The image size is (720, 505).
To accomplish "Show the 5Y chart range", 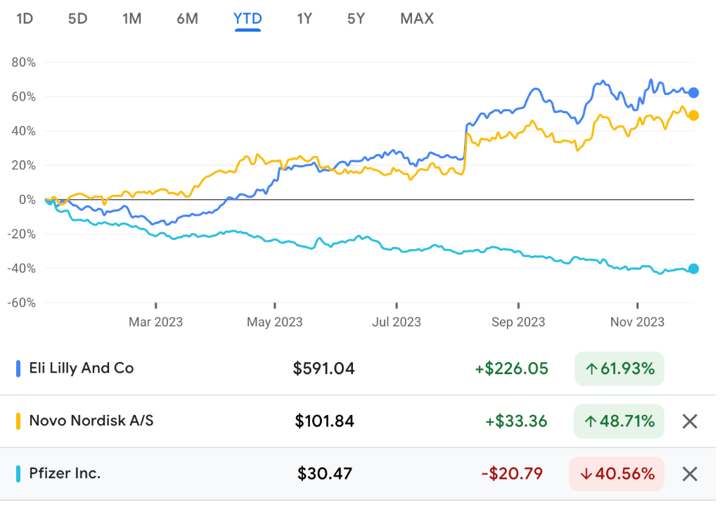I will point(356,19).
